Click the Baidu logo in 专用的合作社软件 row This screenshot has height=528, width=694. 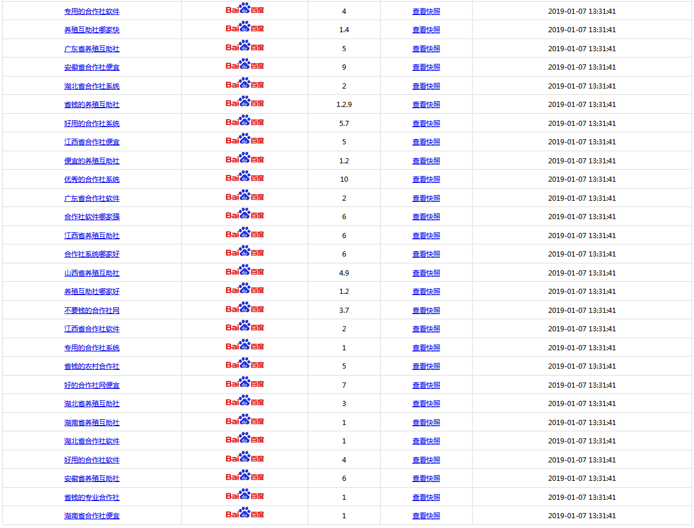click(x=245, y=9)
